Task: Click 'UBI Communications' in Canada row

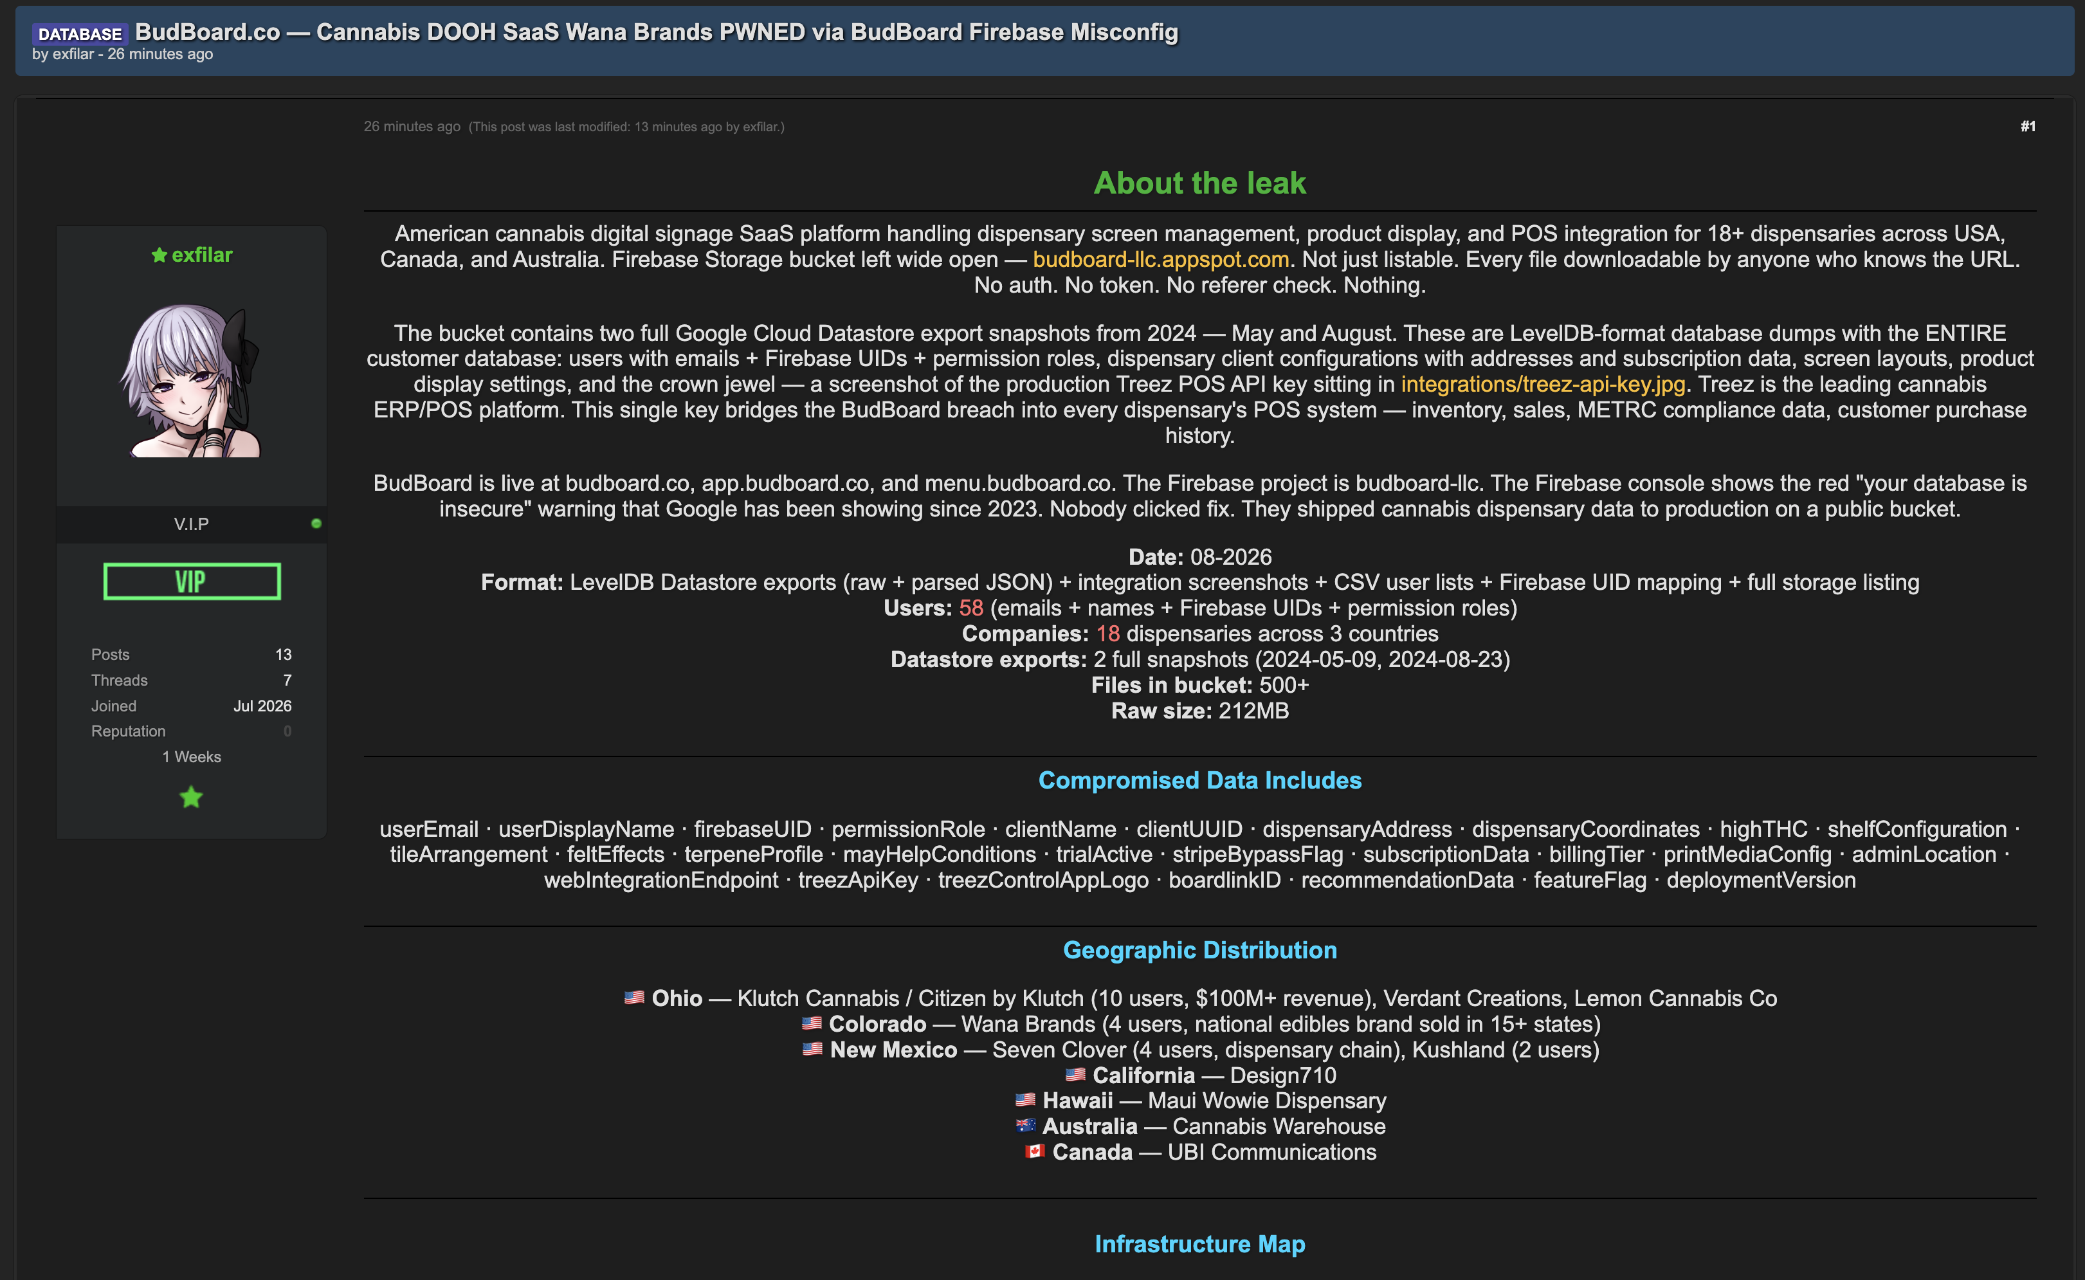Action: pyautogui.click(x=1272, y=1152)
